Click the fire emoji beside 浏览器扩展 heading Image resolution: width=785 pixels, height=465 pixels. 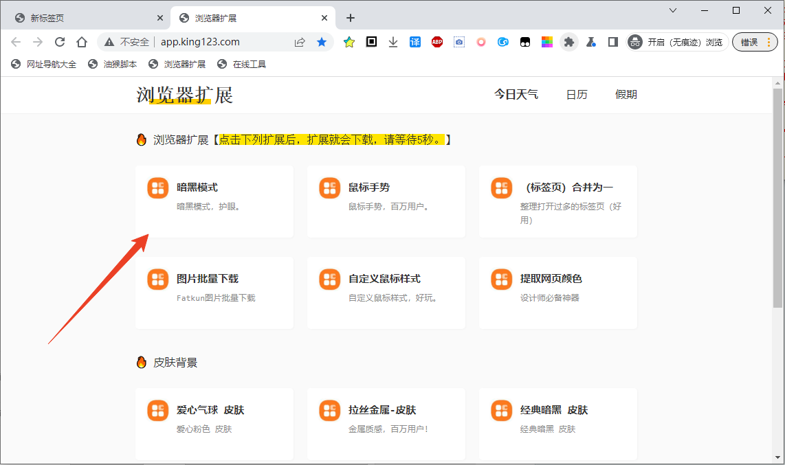[x=140, y=139]
